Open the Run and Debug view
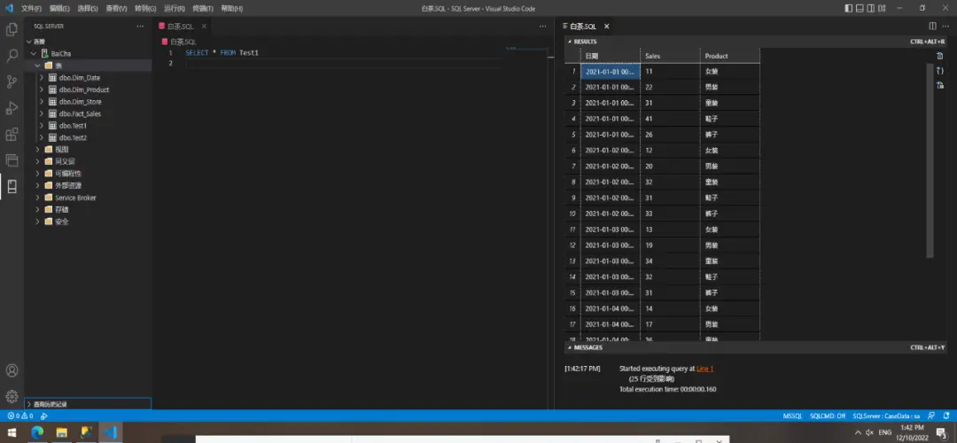 (x=12, y=108)
